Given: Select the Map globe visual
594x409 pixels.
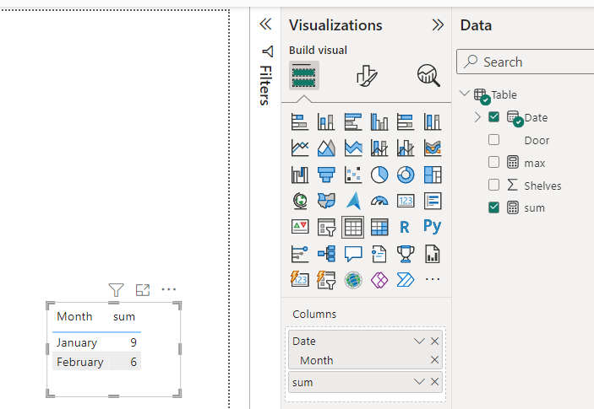Looking at the screenshot, I should click(x=300, y=201).
